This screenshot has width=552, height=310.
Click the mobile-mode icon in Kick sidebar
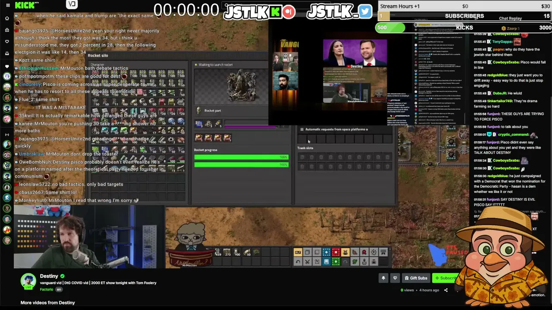pos(7,53)
